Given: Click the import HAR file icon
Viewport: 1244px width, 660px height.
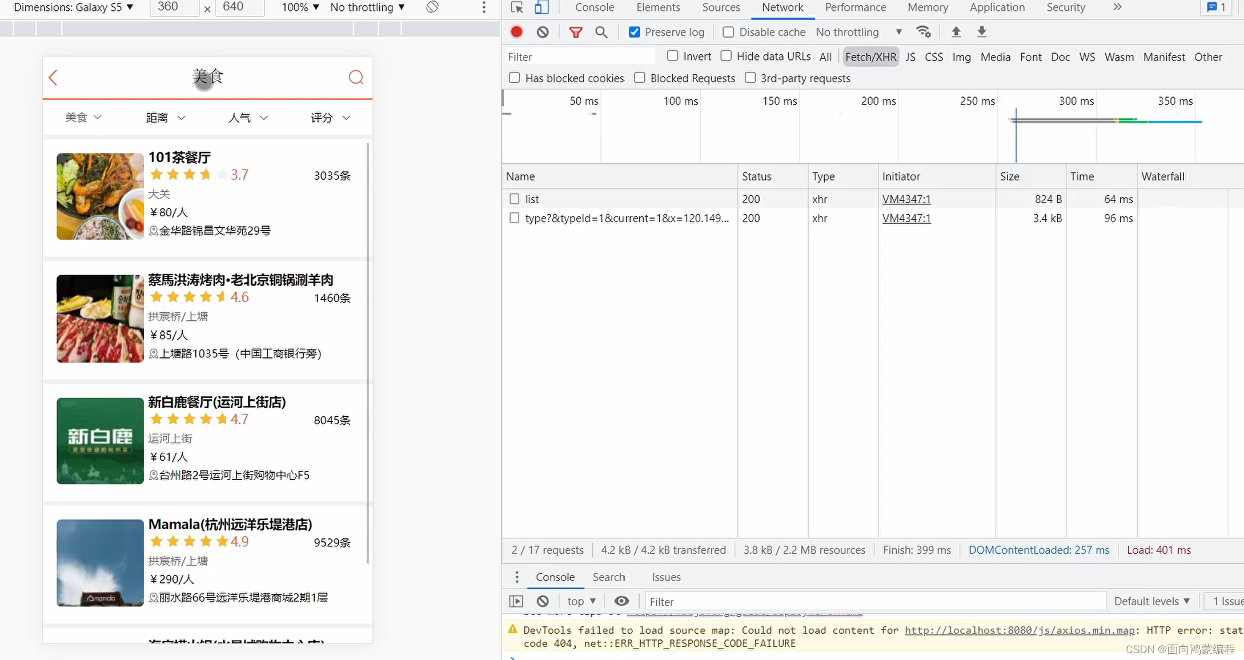Looking at the screenshot, I should (x=957, y=32).
